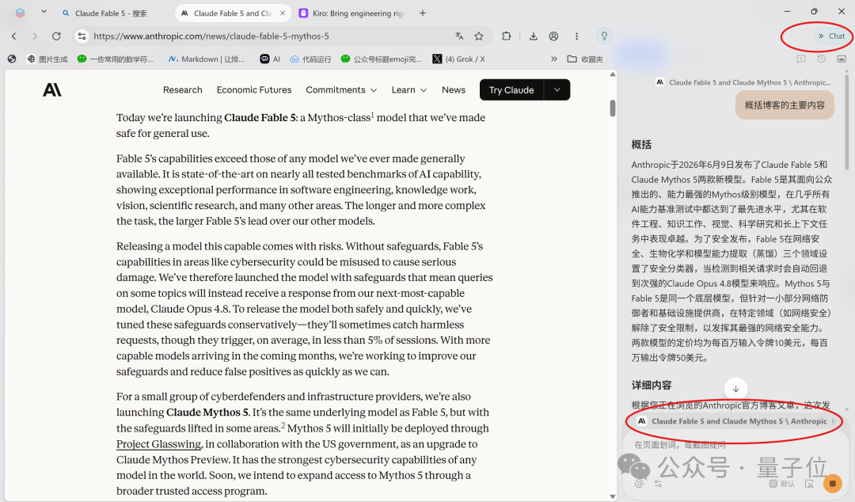Go back to the previous page

(x=14, y=36)
